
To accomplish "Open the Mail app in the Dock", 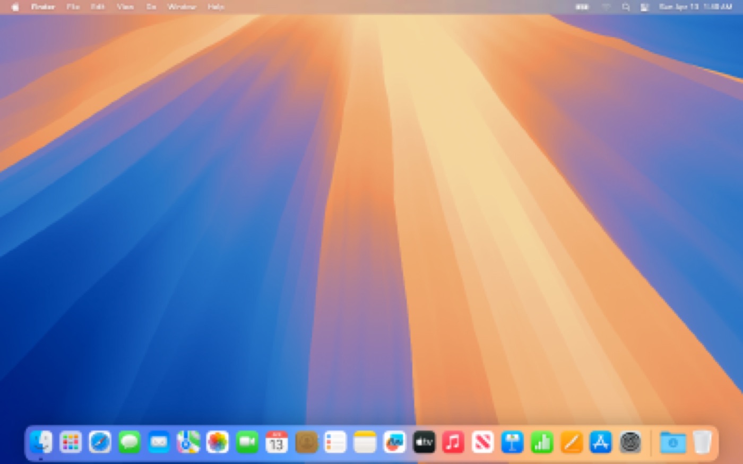I will pos(159,442).
